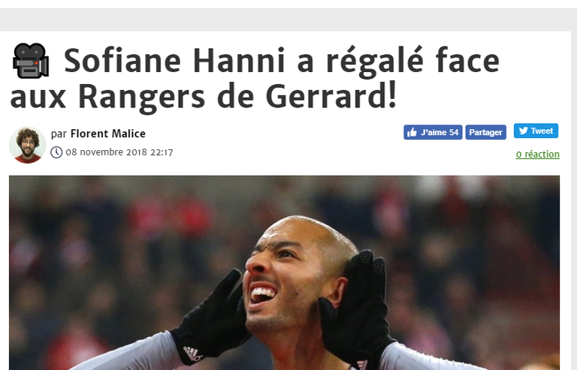Viewport: 577px width, 370px height.
Task: Open Florent Malice's round avatar photo
Action: [x=27, y=145]
